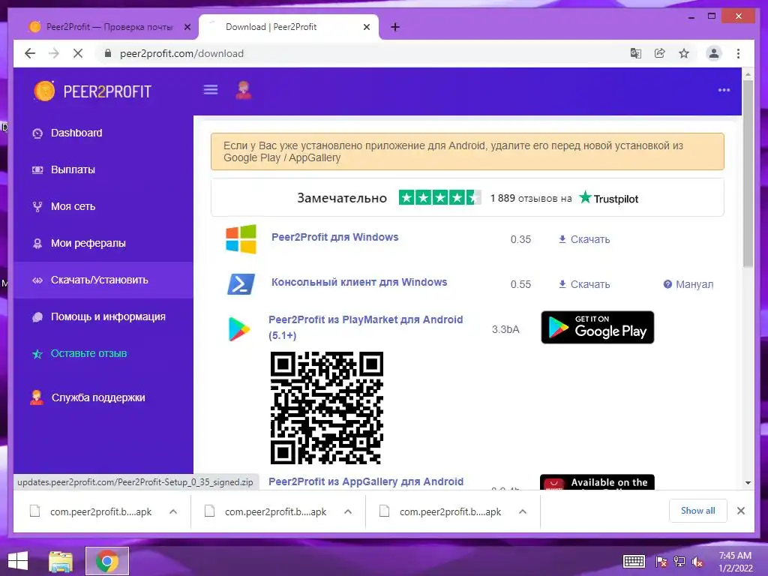Click the Peer2Profit coin logo
Image resolution: width=768 pixels, height=576 pixels.
[x=44, y=91]
